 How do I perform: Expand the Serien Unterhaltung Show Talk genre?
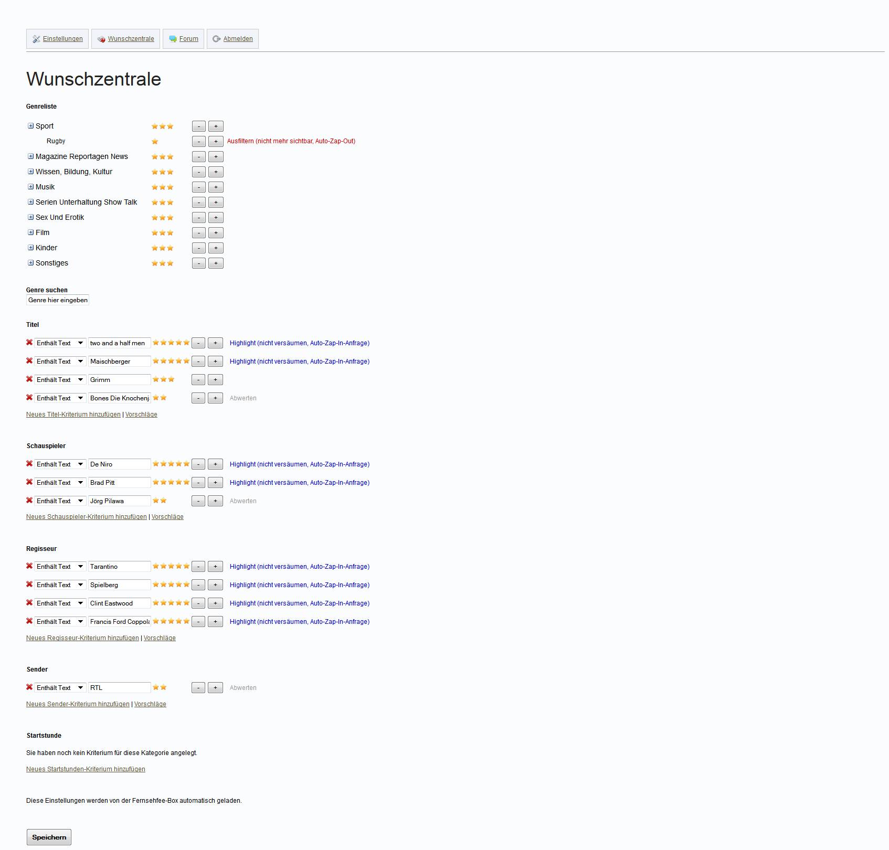[30, 202]
